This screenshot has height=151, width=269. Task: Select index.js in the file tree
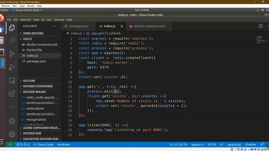40,55
